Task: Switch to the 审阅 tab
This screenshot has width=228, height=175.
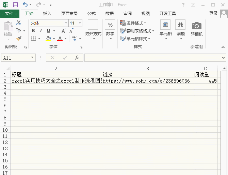Action: (x=128, y=14)
